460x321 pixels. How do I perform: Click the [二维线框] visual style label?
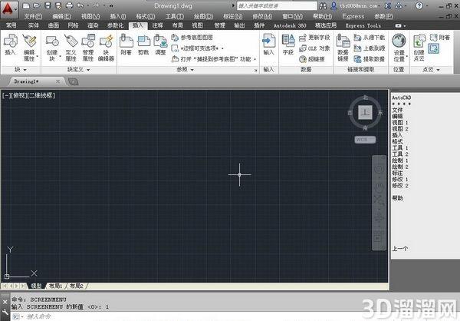[41, 95]
